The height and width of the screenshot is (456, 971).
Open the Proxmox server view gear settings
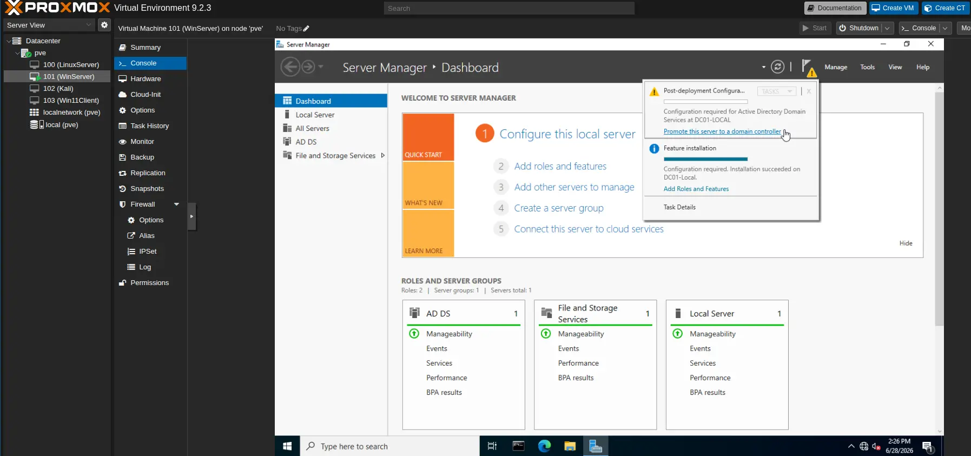click(104, 25)
